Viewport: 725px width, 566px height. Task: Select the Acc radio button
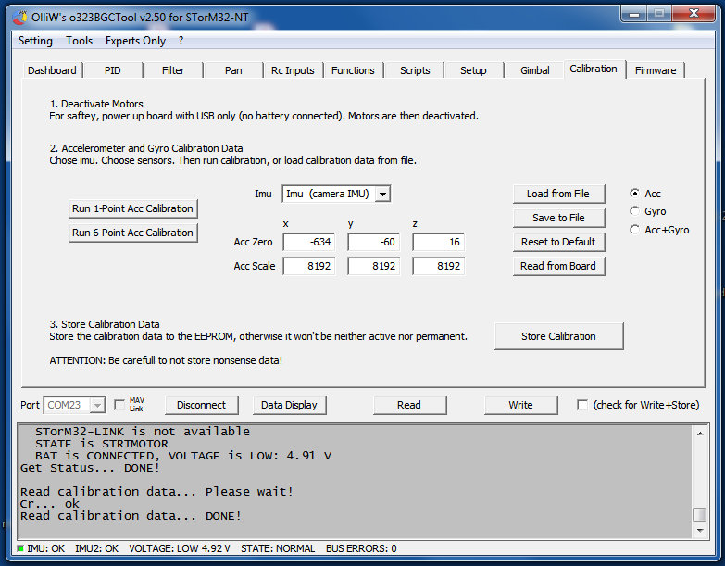(x=634, y=194)
